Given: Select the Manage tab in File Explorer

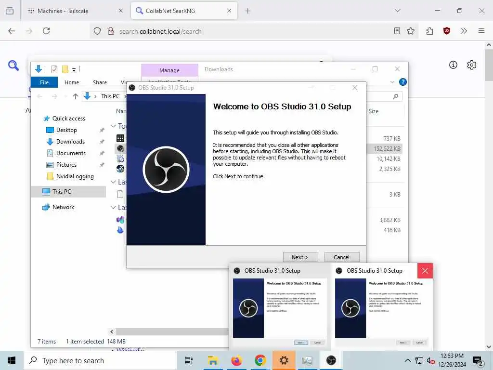Looking at the screenshot, I should (x=169, y=70).
